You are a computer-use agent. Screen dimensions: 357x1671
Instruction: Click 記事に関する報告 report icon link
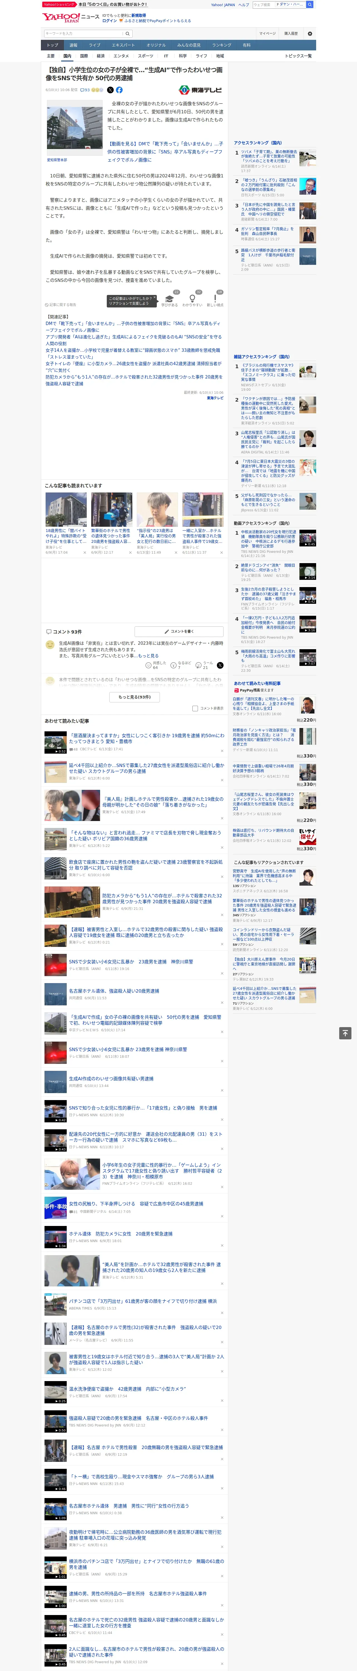tap(60, 305)
